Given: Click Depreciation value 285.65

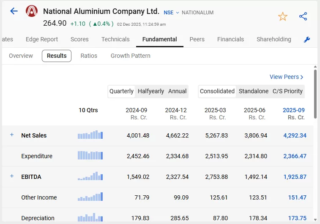Looking at the screenshot, I should pyautogui.click(x=180, y=218).
